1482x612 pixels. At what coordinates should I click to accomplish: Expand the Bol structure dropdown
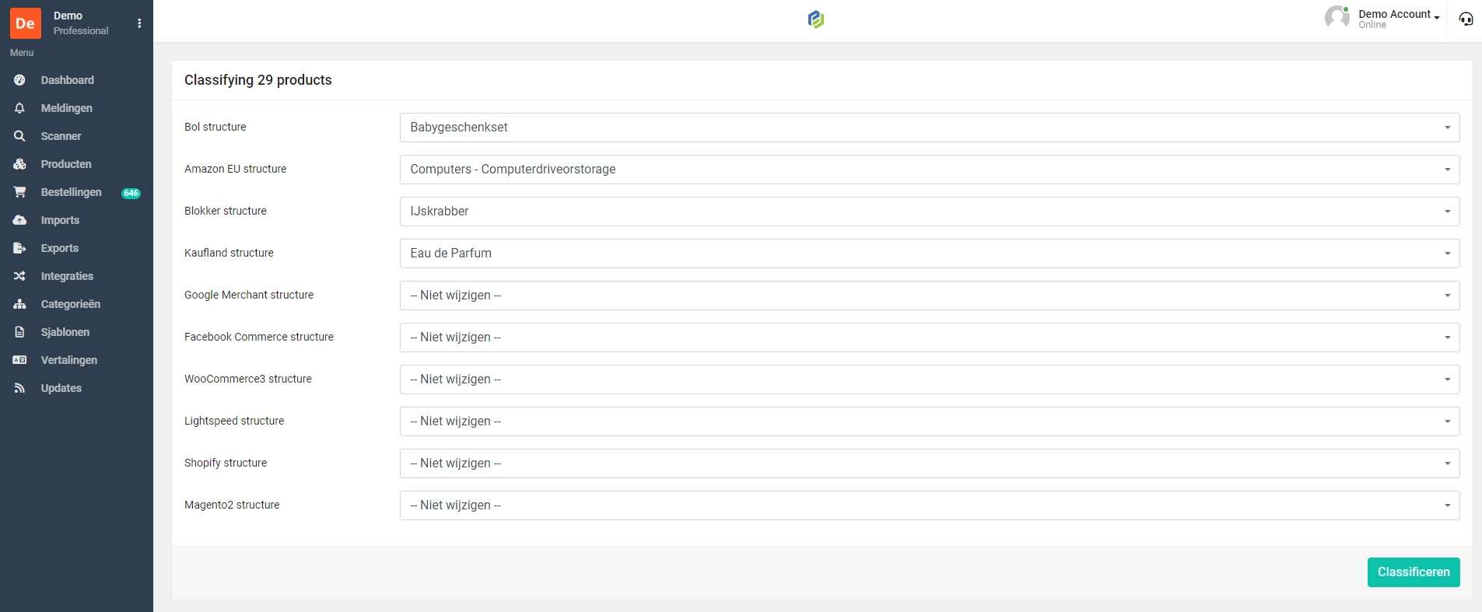click(929, 128)
